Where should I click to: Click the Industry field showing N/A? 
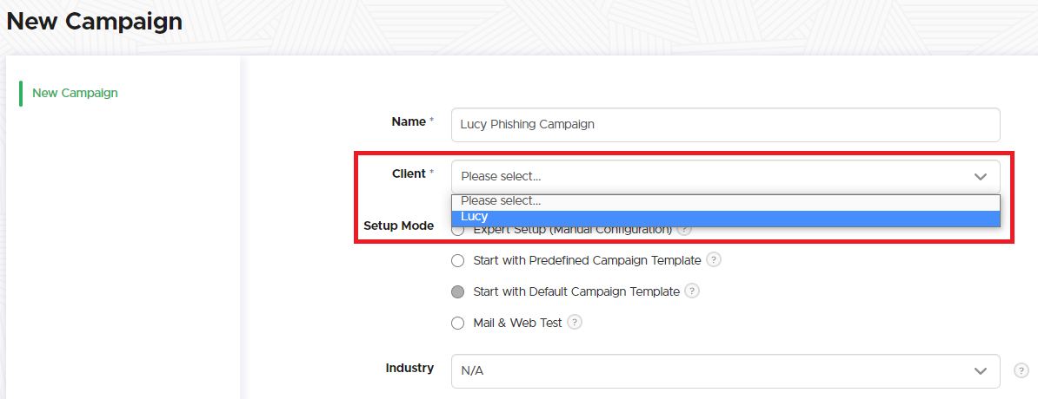click(x=695, y=370)
